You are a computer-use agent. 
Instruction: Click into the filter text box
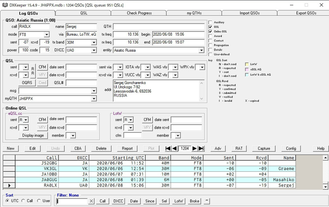click(x=72, y=201)
